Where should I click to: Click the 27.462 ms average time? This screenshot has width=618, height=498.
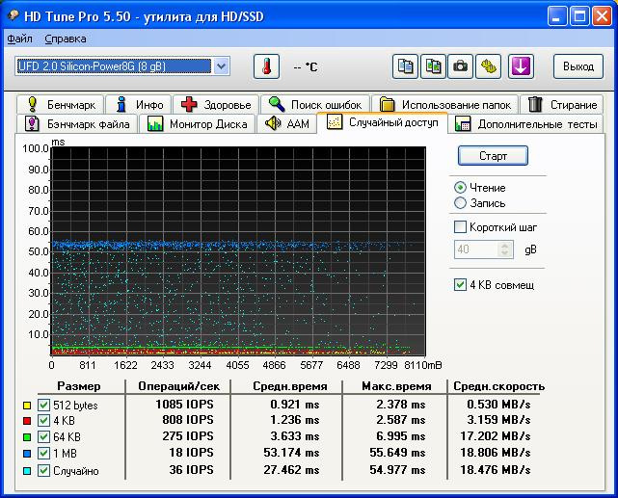292,470
